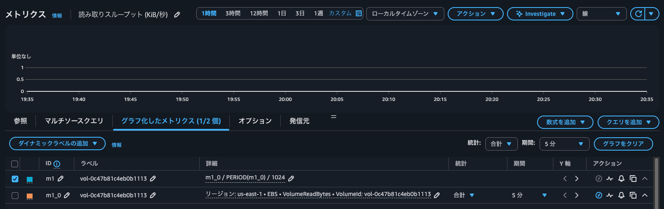Switch to the グラフ化したメトリクス tab

point(171,121)
